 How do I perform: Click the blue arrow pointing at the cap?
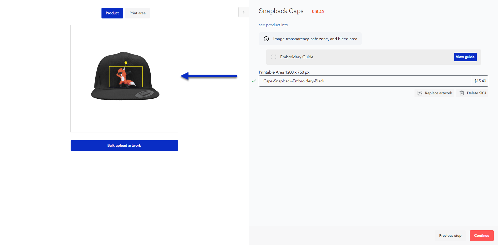coord(209,76)
